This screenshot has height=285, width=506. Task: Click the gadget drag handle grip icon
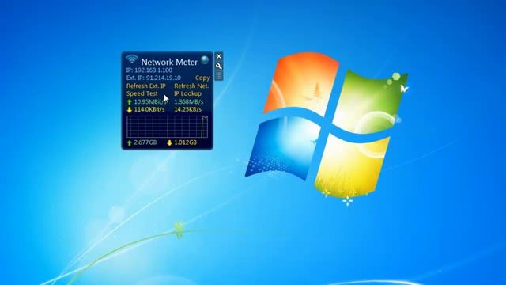(x=219, y=76)
